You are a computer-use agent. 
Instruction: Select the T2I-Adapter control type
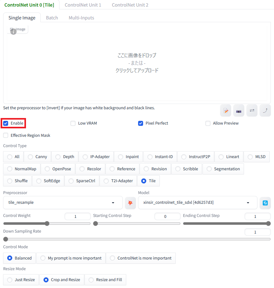click(x=118, y=181)
